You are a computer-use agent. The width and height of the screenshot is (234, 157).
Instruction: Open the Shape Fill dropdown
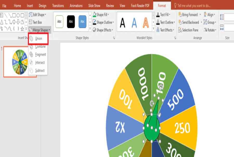point(101,15)
